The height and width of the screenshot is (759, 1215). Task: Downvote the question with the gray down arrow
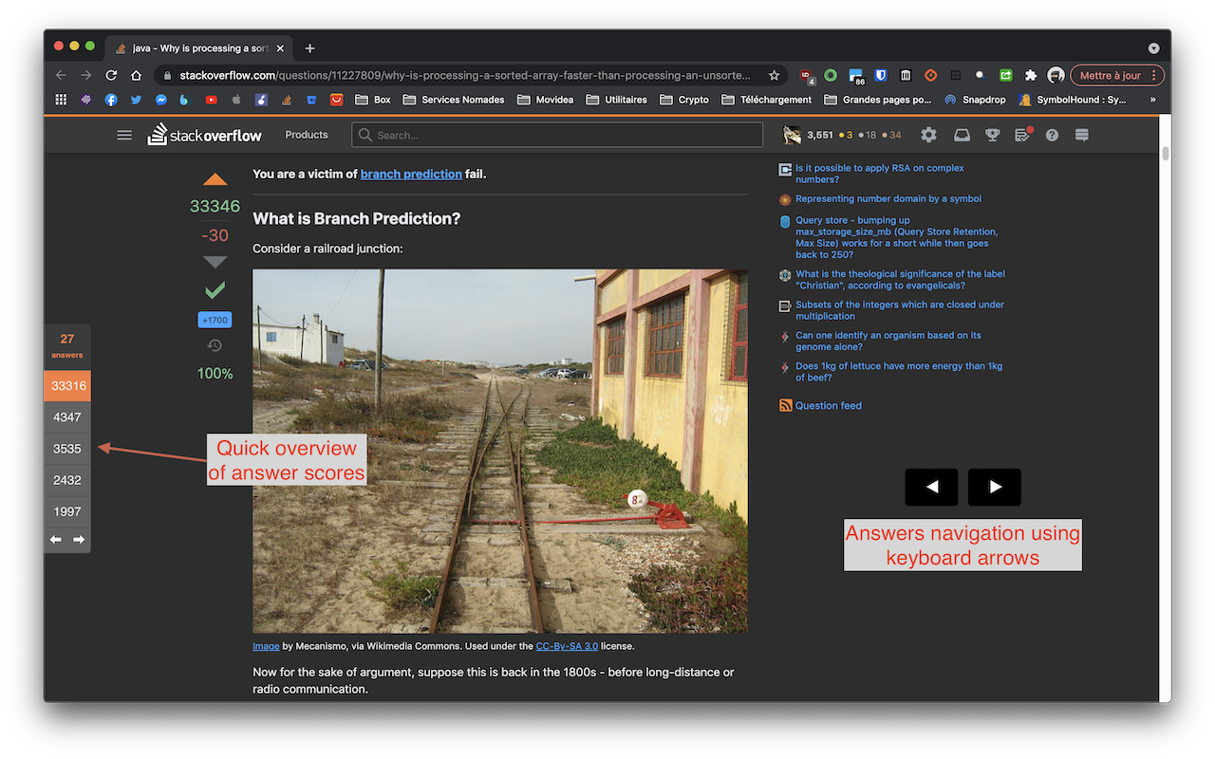215,263
